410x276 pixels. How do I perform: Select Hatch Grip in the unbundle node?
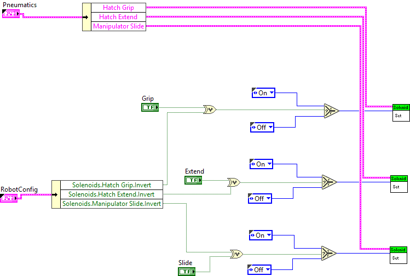tap(119, 8)
